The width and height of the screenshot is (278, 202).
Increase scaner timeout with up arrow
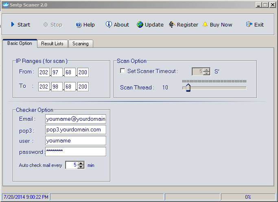click(206, 70)
